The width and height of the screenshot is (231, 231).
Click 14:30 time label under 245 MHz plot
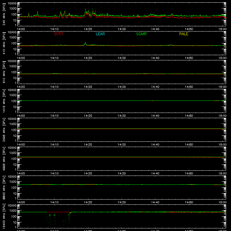[122, 29]
